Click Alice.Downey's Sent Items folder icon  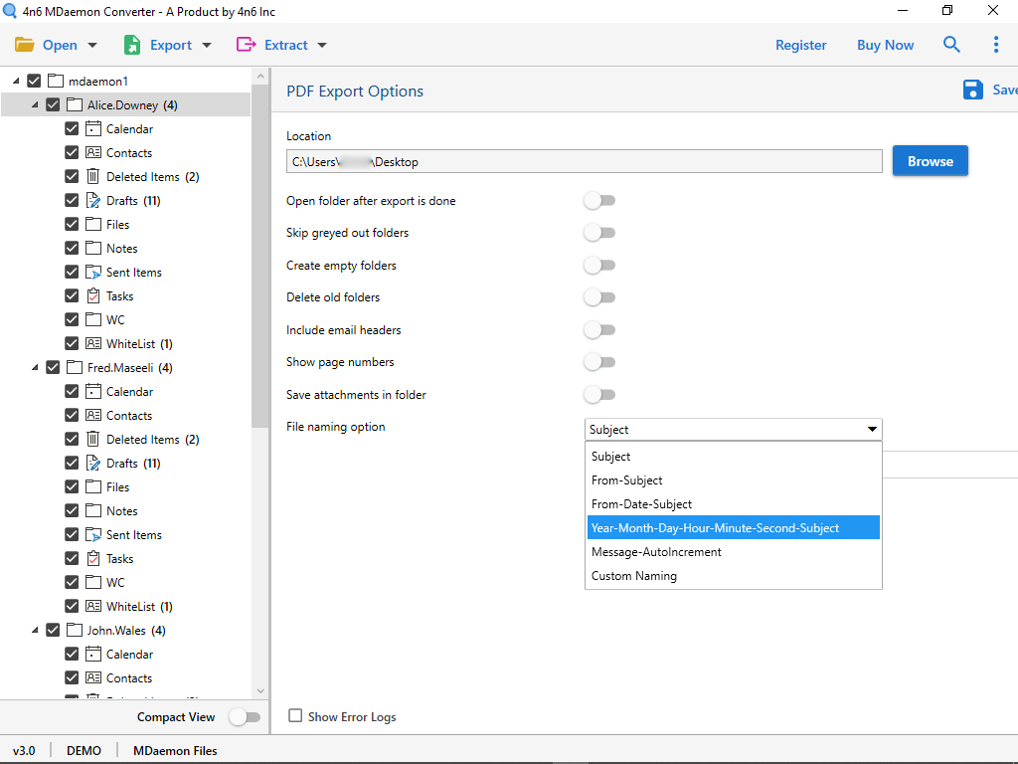pos(92,272)
